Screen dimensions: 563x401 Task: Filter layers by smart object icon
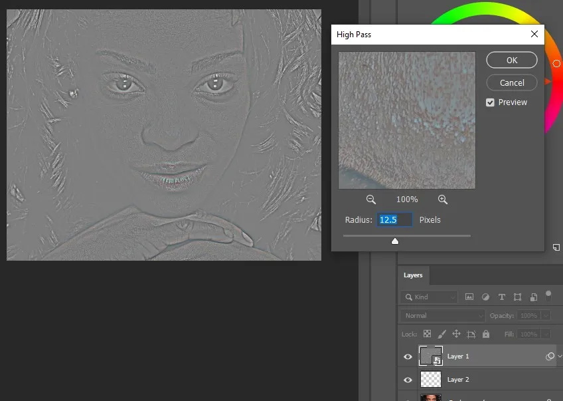[534, 297]
